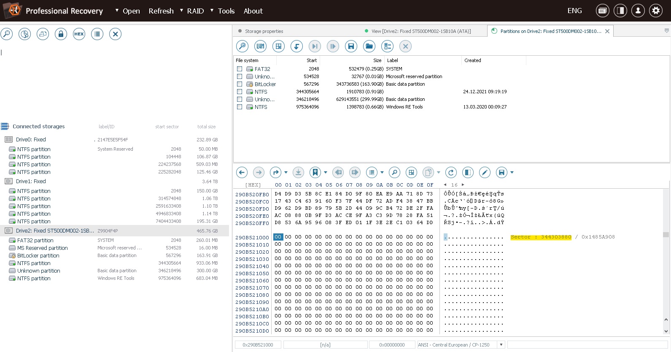The height and width of the screenshot is (352, 671).
Task: Check the BitLocker partition checkbox
Action: [x=240, y=84]
